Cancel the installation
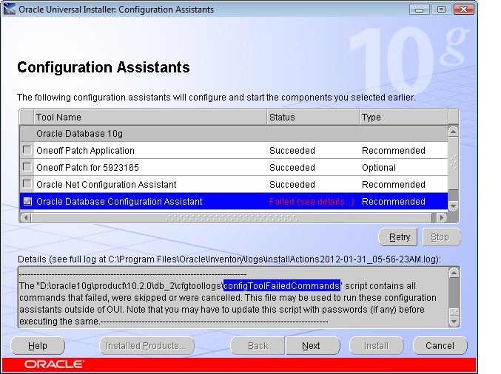This screenshot has height=374, width=501. pos(440,346)
